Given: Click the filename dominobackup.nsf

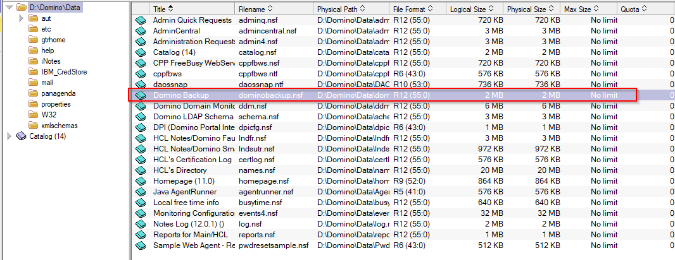Looking at the screenshot, I should [270, 95].
